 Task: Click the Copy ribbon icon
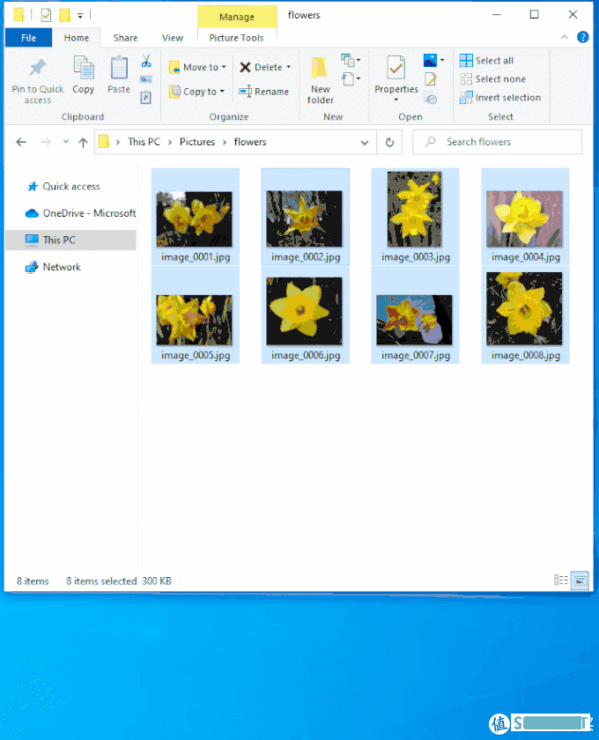(84, 68)
